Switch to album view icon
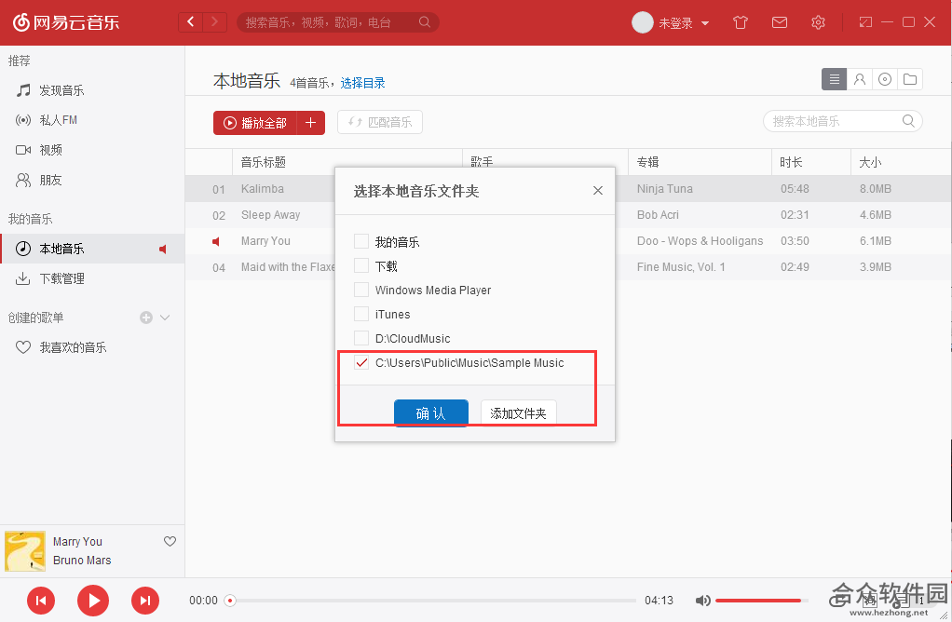The height and width of the screenshot is (622, 952). pos(885,79)
